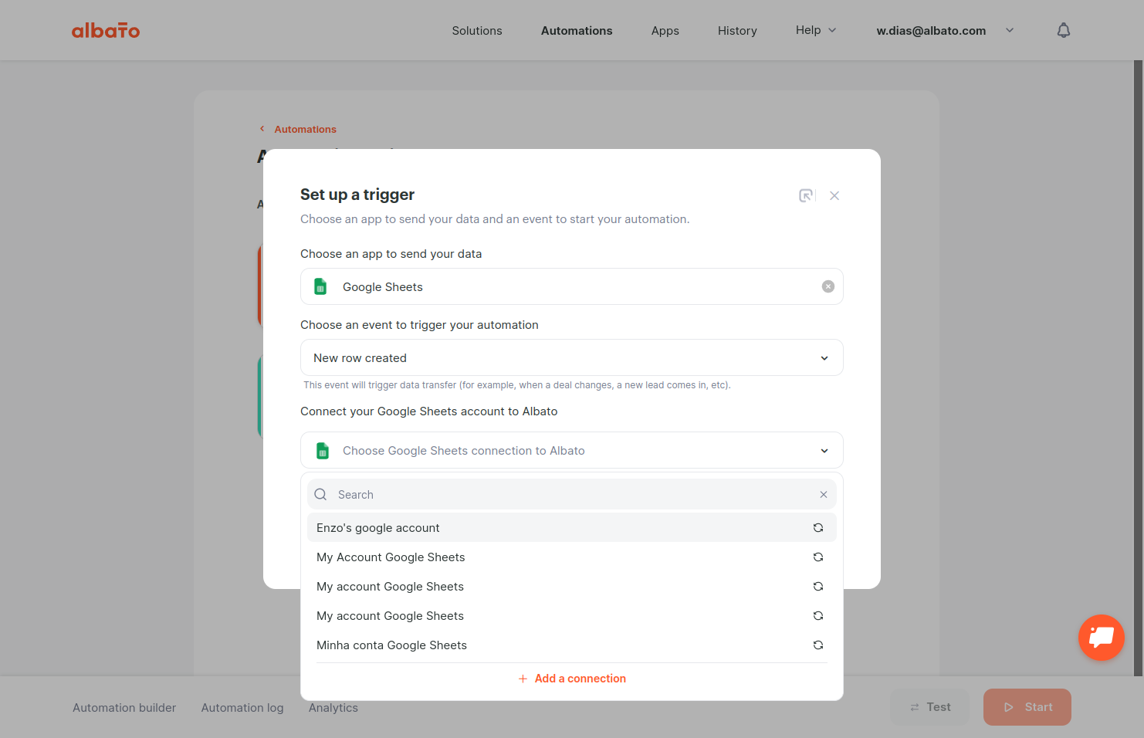Switch to the Automation builder tab
Viewport: 1144px width, 738px height.
click(124, 708)
